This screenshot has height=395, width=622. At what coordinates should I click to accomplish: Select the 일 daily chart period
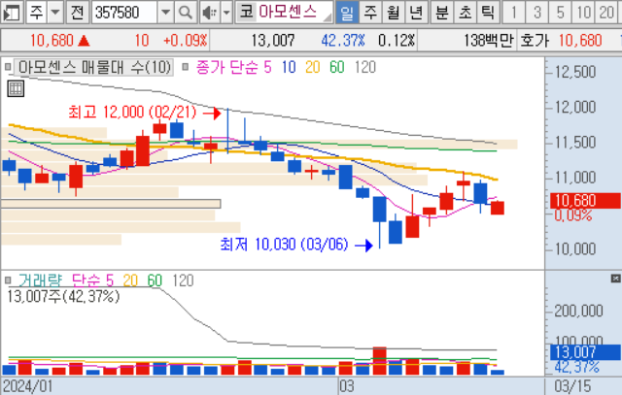tap(347, 13)
